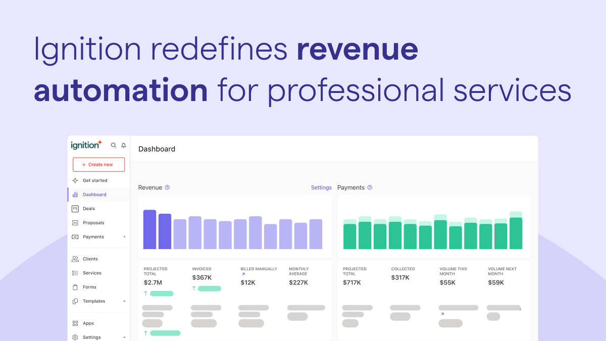Select the Deals board icon

click(75, 209)
